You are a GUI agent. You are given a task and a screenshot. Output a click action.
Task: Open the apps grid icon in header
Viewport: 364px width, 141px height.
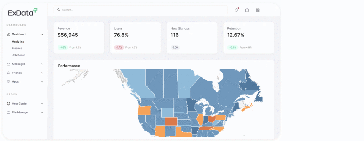(258, 10)
